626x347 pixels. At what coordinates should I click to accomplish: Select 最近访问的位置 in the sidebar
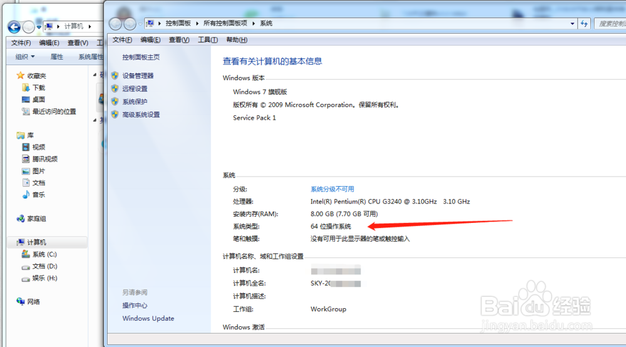pyautogui.click(x=54, y=111)
